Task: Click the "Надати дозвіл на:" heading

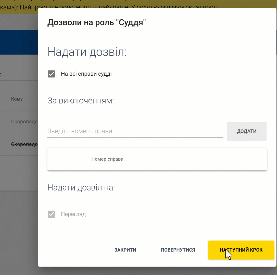Action: (x=81, y=188)
